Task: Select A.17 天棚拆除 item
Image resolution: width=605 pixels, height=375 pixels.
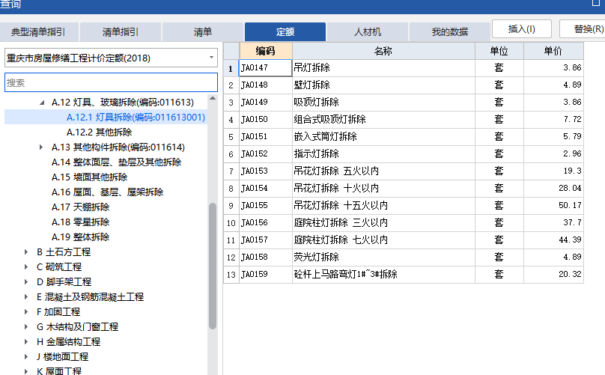Action: click(81, 207)
